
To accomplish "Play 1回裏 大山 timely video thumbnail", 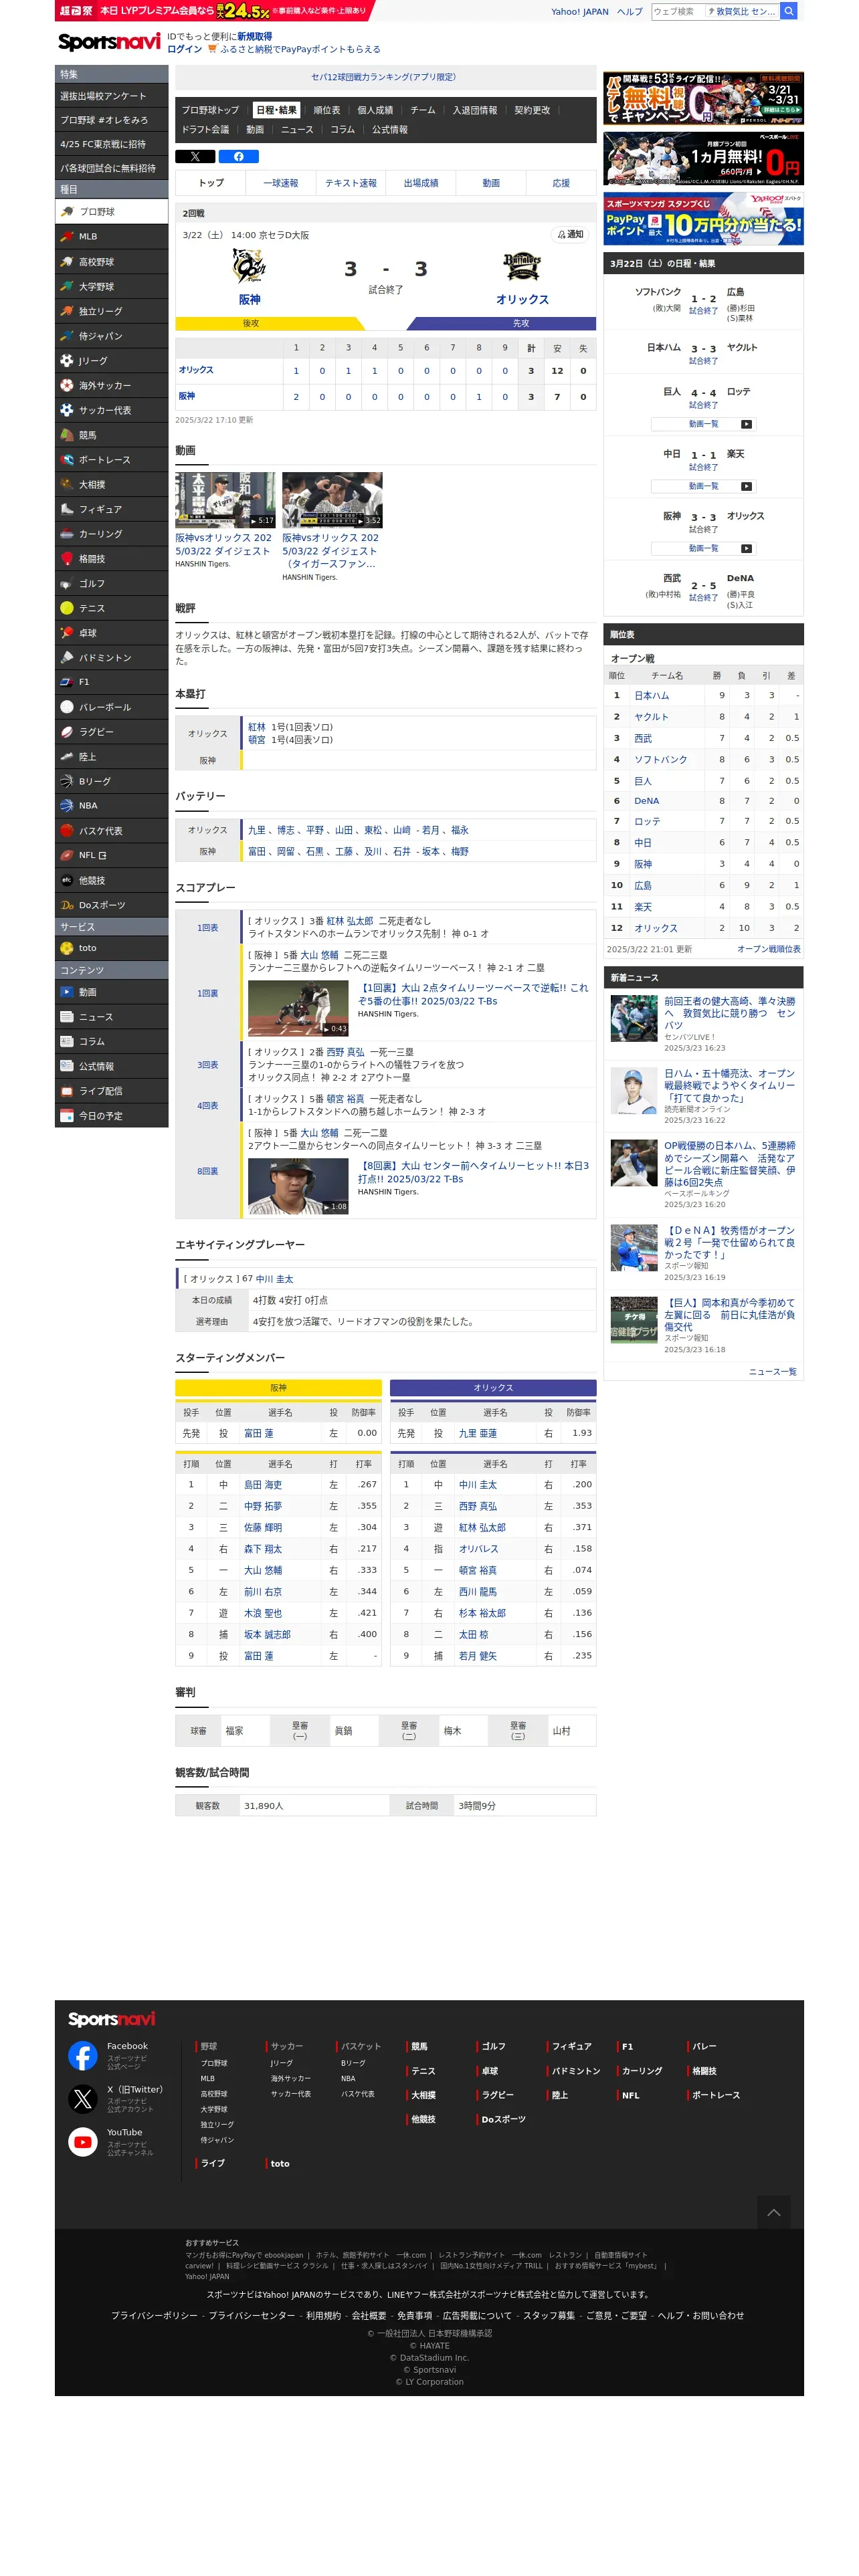I will pyautogui.click(x=298, y=1008).
